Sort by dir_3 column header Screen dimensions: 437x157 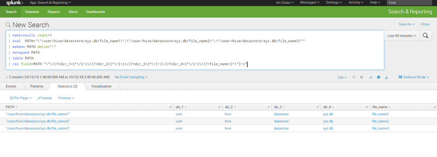tap(279, 107)
